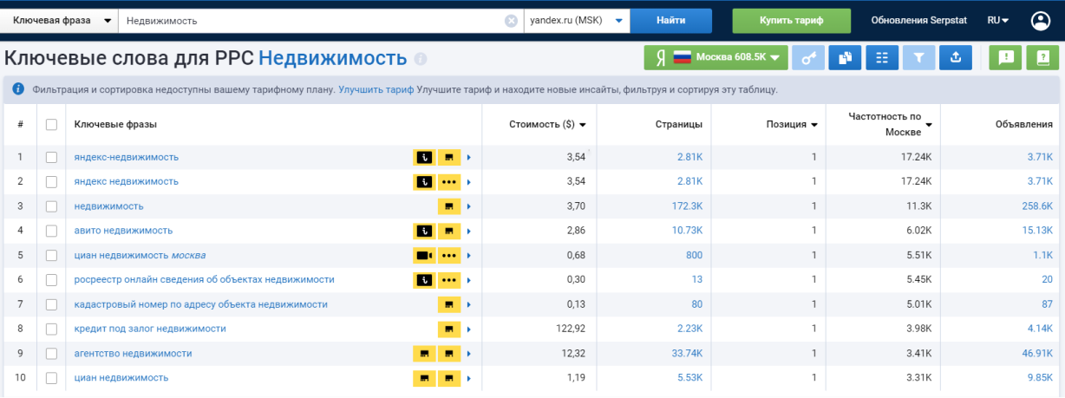
Task: Click the Найти search button
Action: pos(671,21)
